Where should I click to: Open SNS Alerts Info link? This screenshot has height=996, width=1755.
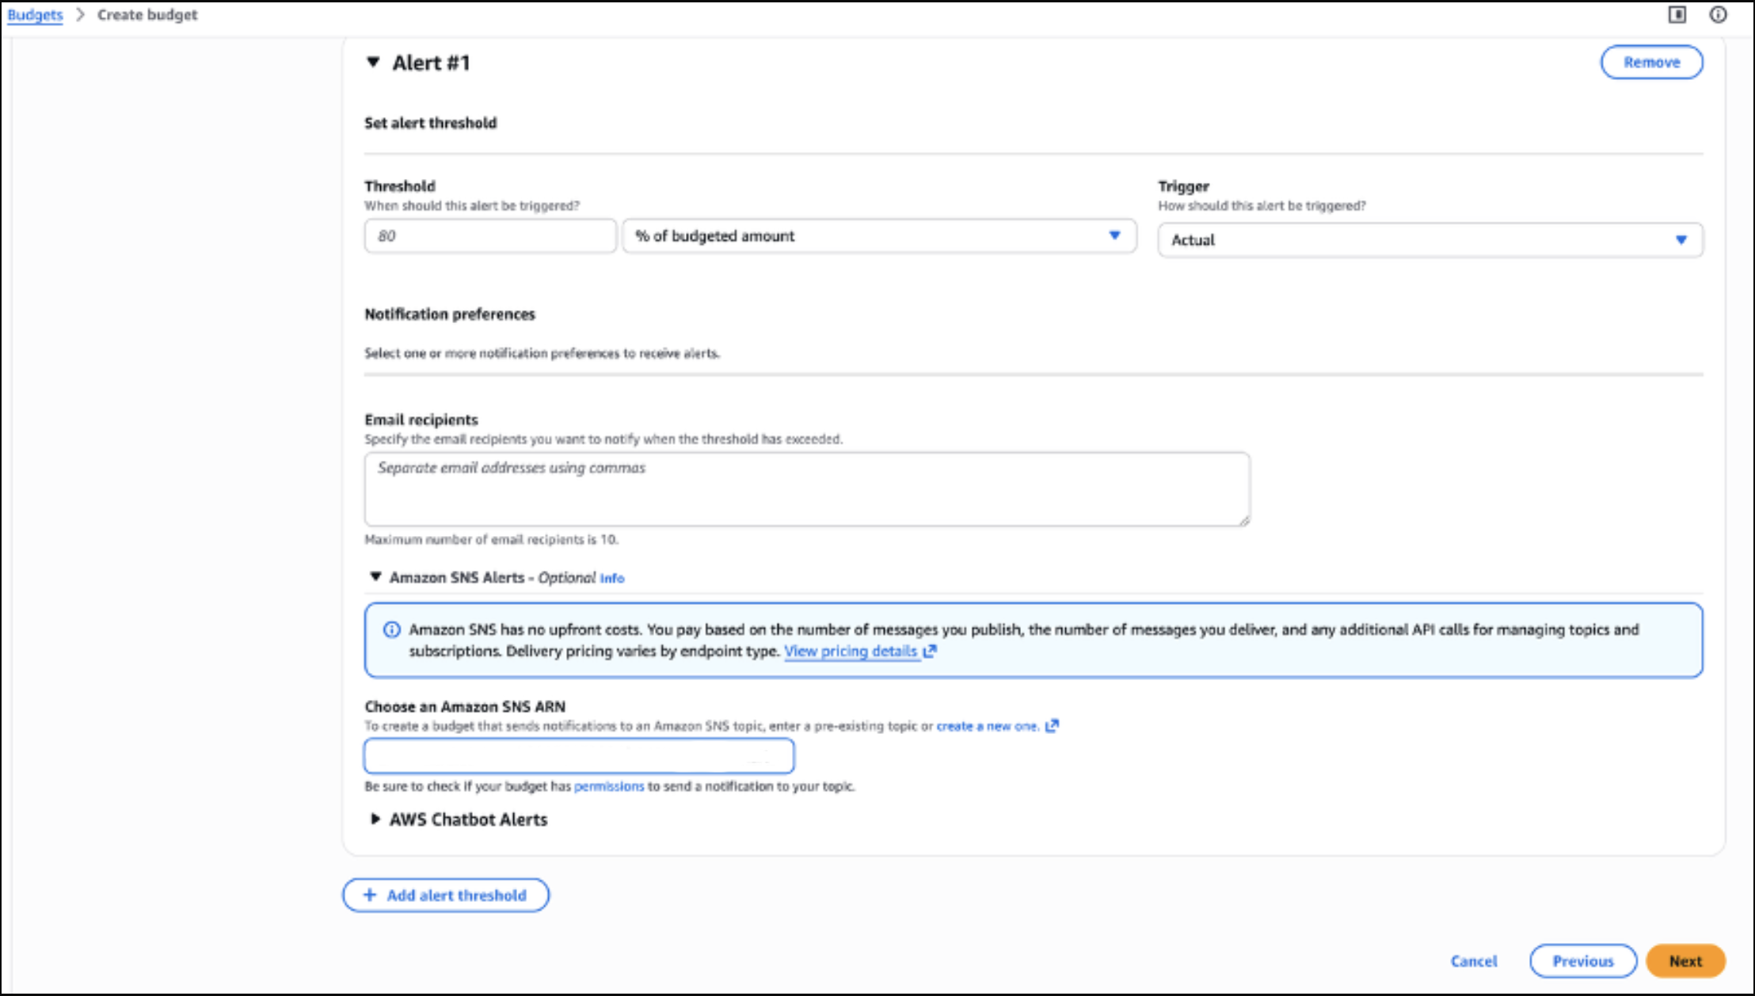coord(611,579)
